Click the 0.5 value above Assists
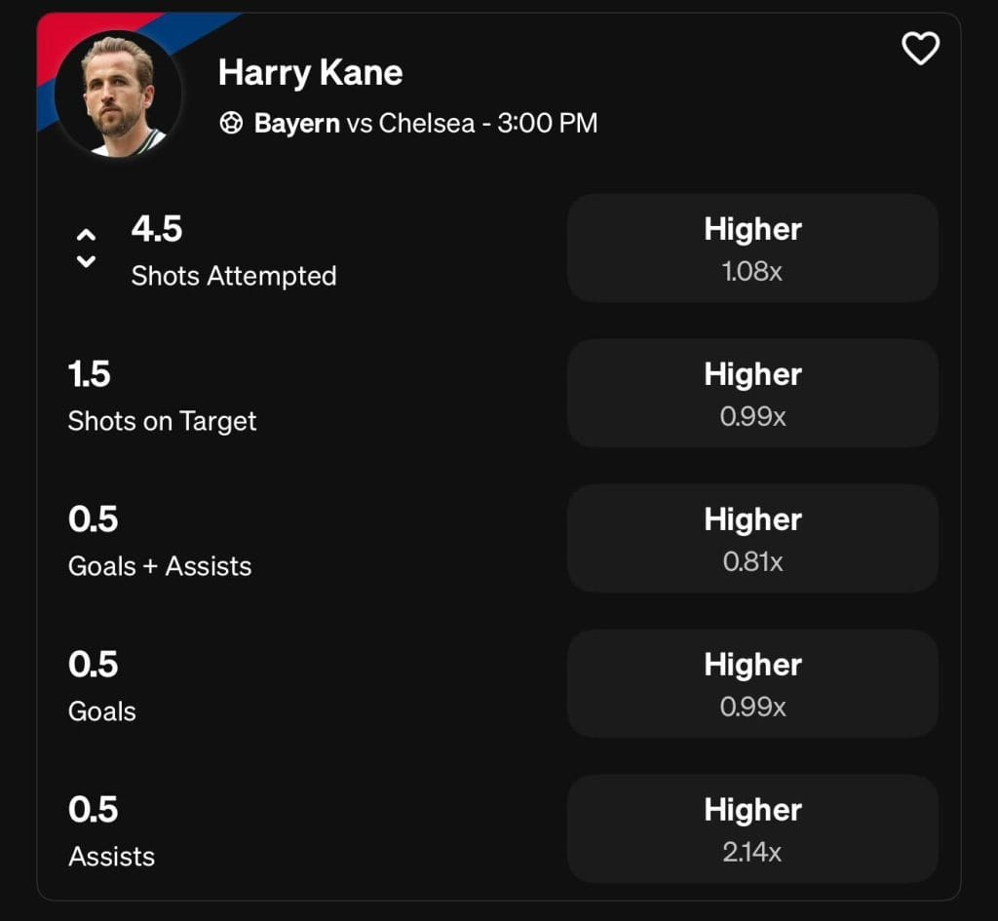This screenshot has width=998, height=921. (93, 809)
